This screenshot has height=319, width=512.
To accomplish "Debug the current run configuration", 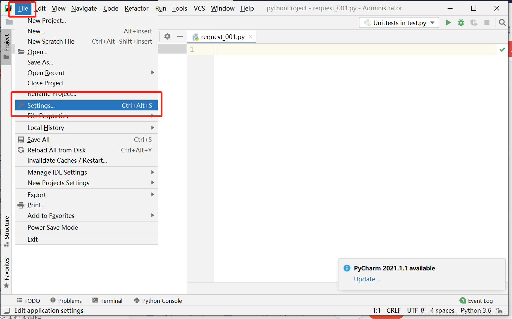I will (461, 22).
